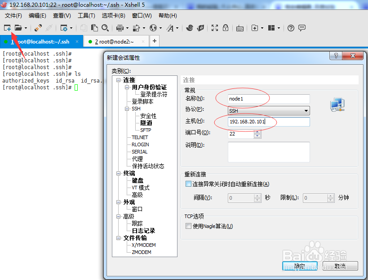Image resolution: width=368 pixels, height=280 pixels.
Task: Select 隧道 tree item
Action: [146, 123]
